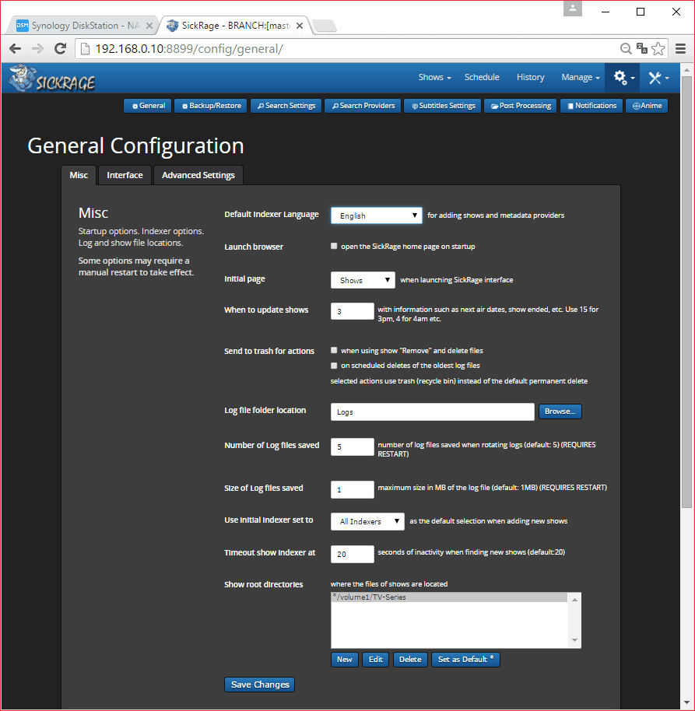The width and height of the screenshot is (695, 711).
Task: Tick trash option for scheduled log deletes
Action: click(334, 366)
